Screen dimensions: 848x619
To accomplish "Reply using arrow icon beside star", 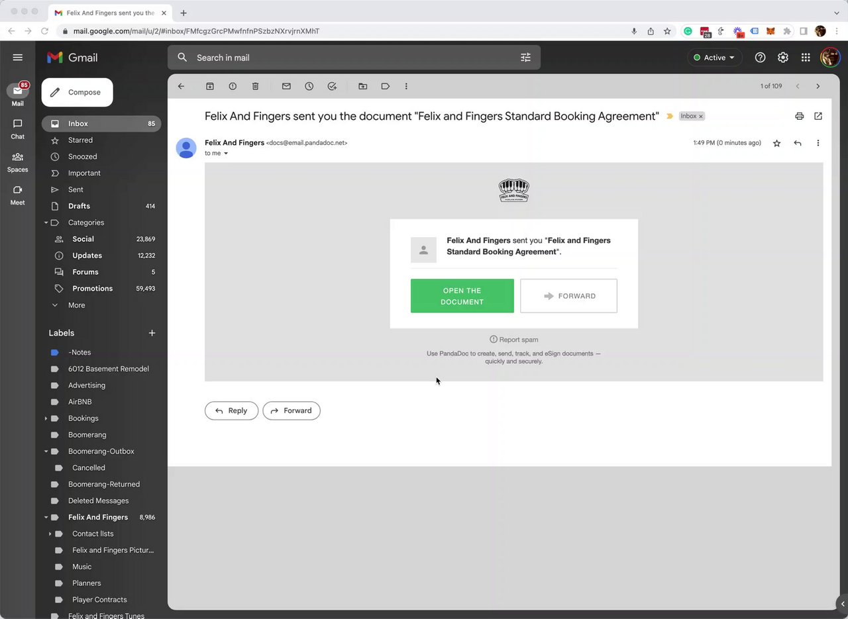I will (798, 143).
